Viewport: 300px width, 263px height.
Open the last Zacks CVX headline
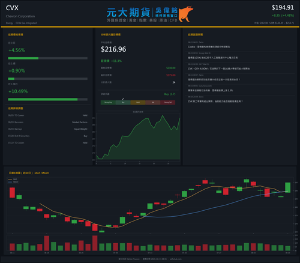pyautogui.click(x=215, y=101)
